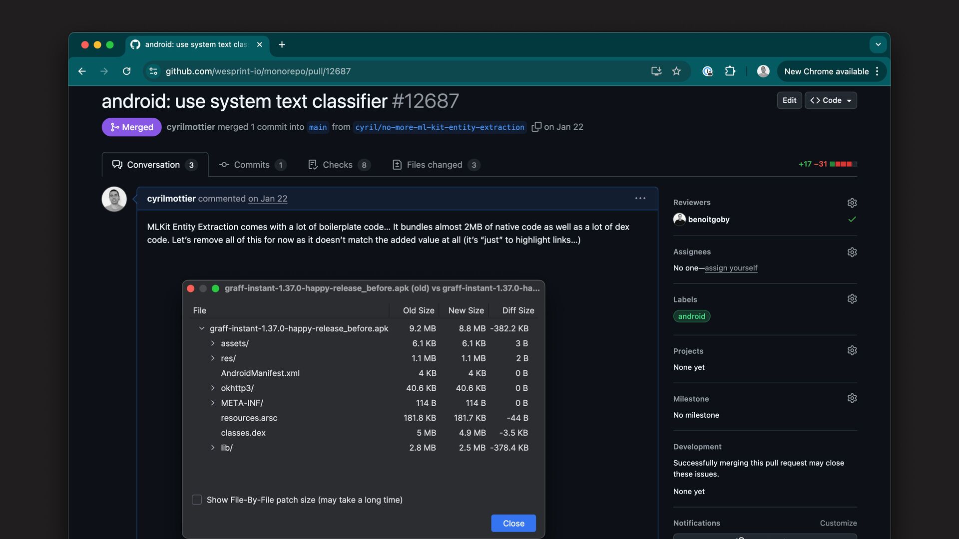The width and height of the screenshot is (959, 539).
Task: Click the green approval checkmark for benoitgoby
Action: tap(852, 219)
